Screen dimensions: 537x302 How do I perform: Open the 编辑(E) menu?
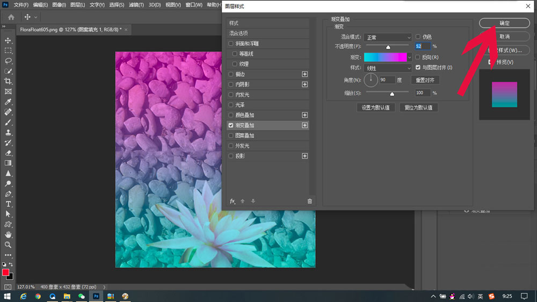coord(40,5)
